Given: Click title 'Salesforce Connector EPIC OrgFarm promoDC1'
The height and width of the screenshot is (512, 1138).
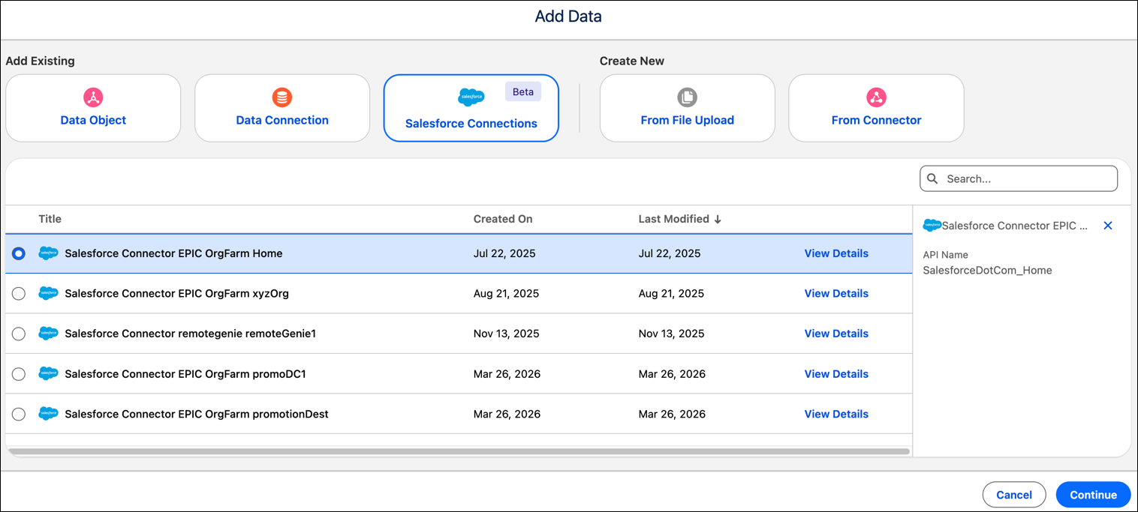Looking at the screenshot, I should click(x=185, y=373).
